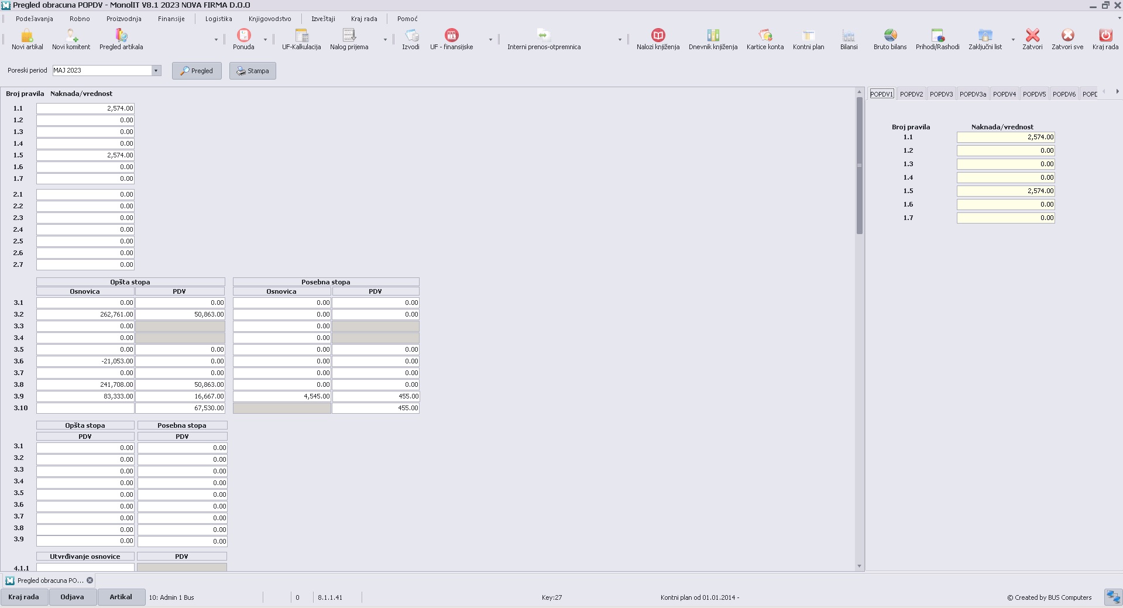
Task: Switch to the POPDV3 tab
Action: (941, 94)
